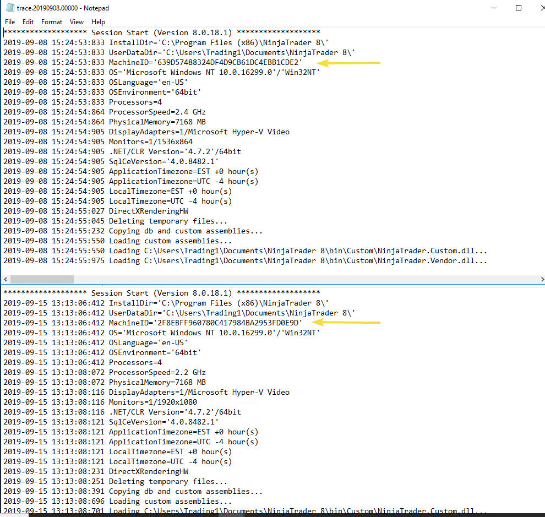Click the 15:24:53 OSEnvironment='64bit' line
Viewport: 545px width, 517px height.
pos(102,92)
